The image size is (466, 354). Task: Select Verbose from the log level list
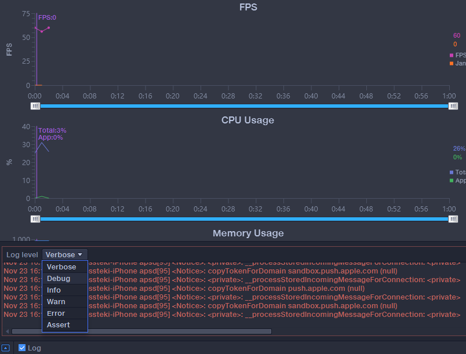coord(61,267)
